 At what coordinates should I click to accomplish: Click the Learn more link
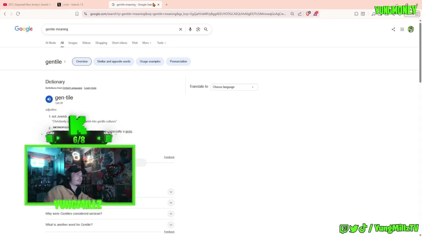90,88
